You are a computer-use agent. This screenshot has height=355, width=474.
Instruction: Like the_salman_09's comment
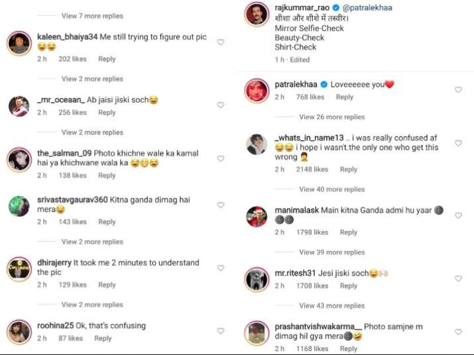221,158
